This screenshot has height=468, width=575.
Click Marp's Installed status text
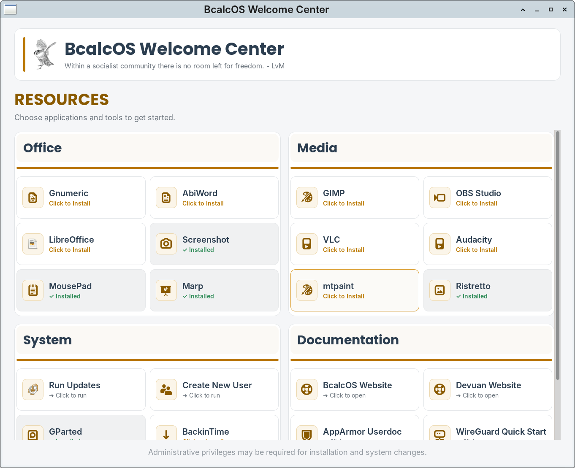(x=198, y=296)
